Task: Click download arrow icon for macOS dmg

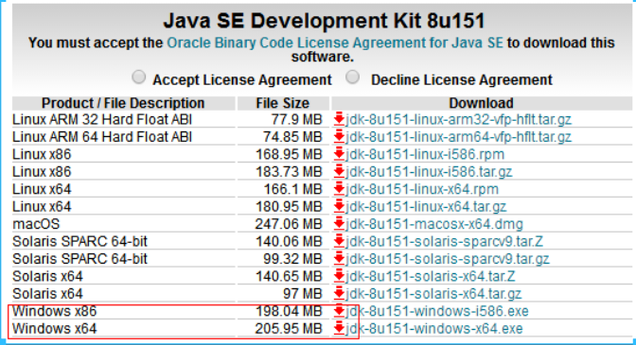Action: point(339,224)
